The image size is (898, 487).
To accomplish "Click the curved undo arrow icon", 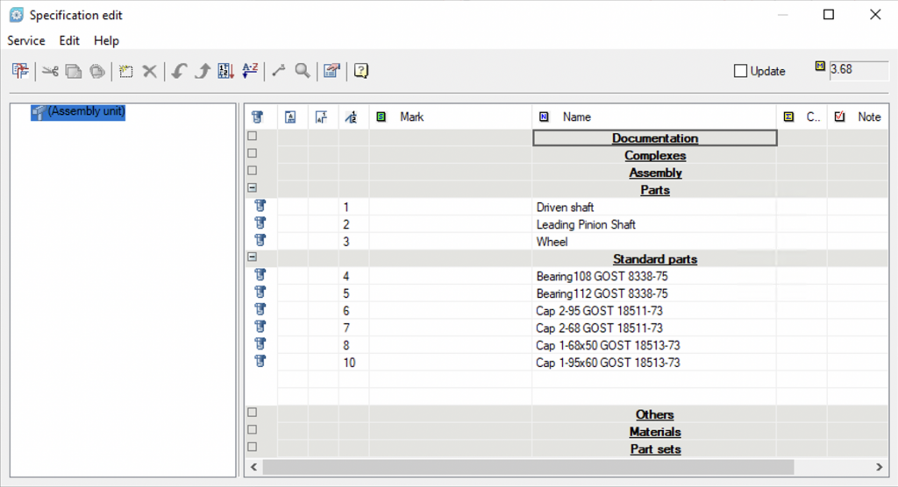I will [x=179, y=71].
